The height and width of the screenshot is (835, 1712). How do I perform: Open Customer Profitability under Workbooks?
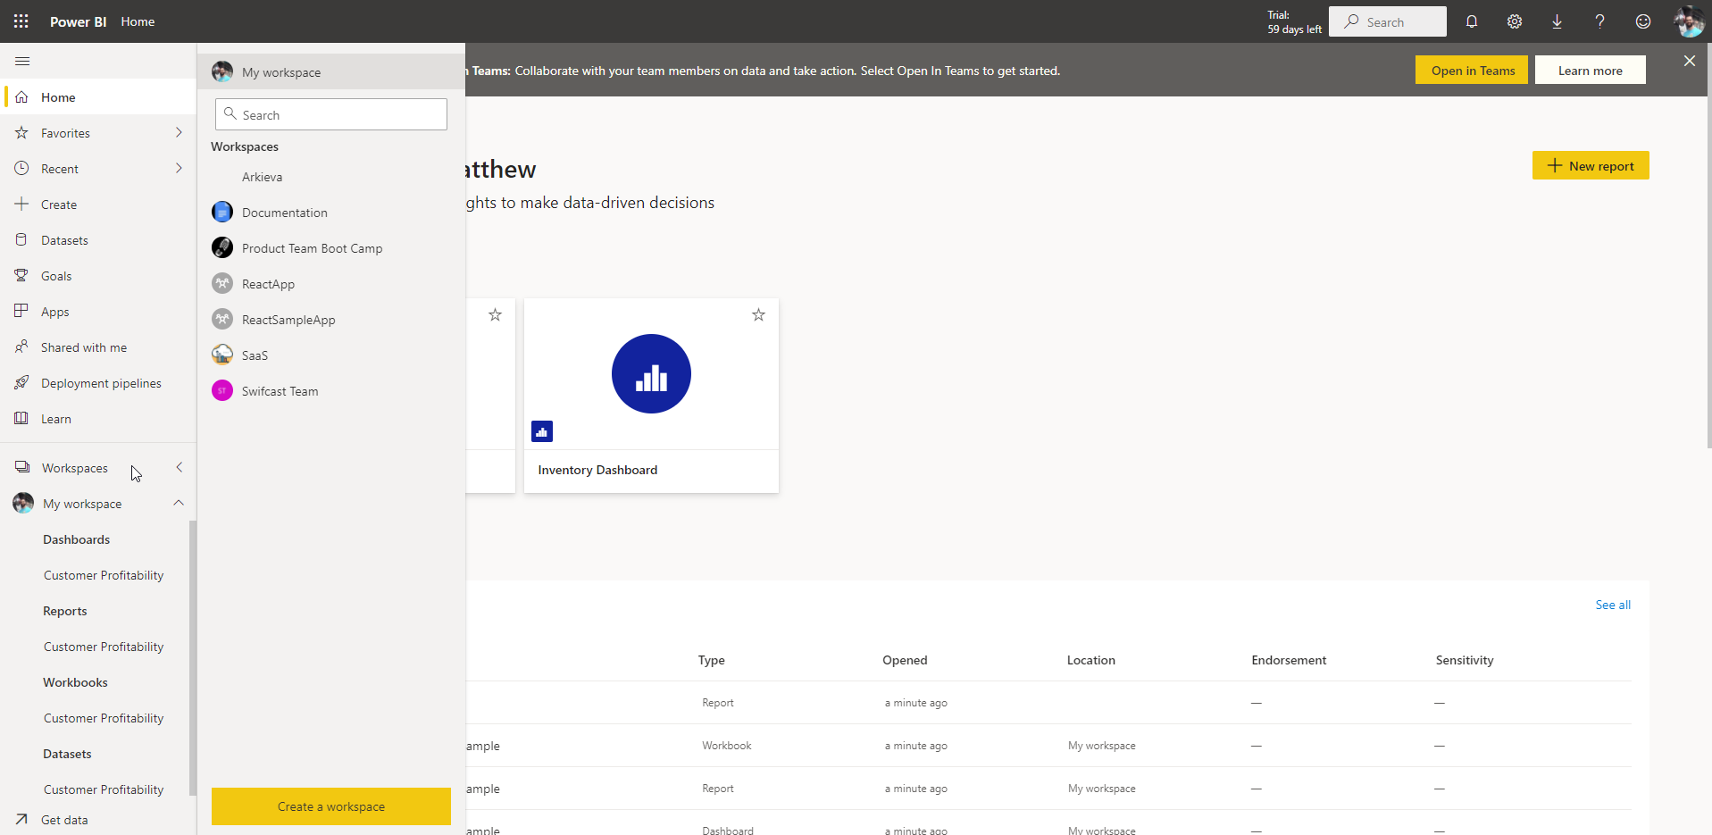click(104, 718)
